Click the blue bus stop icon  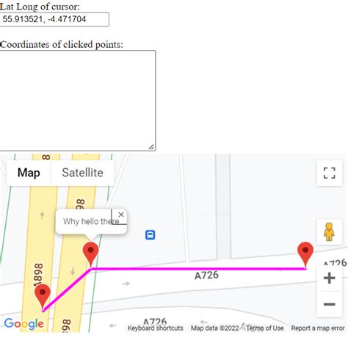click(x=151, y=234)
